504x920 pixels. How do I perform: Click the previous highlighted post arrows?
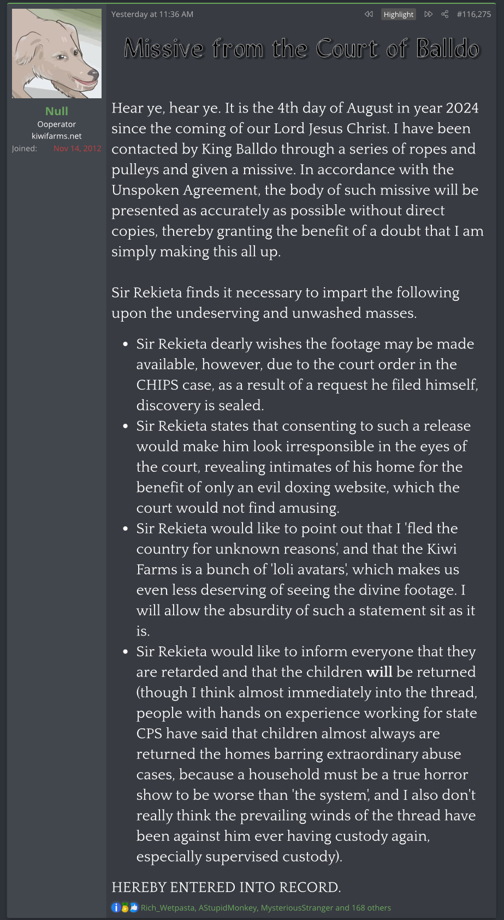(x=369, y=14)
